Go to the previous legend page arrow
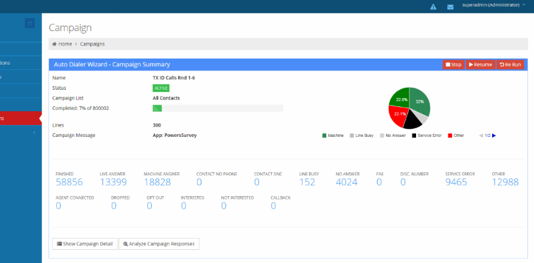 pyautogui.click(x=481, y=136)
